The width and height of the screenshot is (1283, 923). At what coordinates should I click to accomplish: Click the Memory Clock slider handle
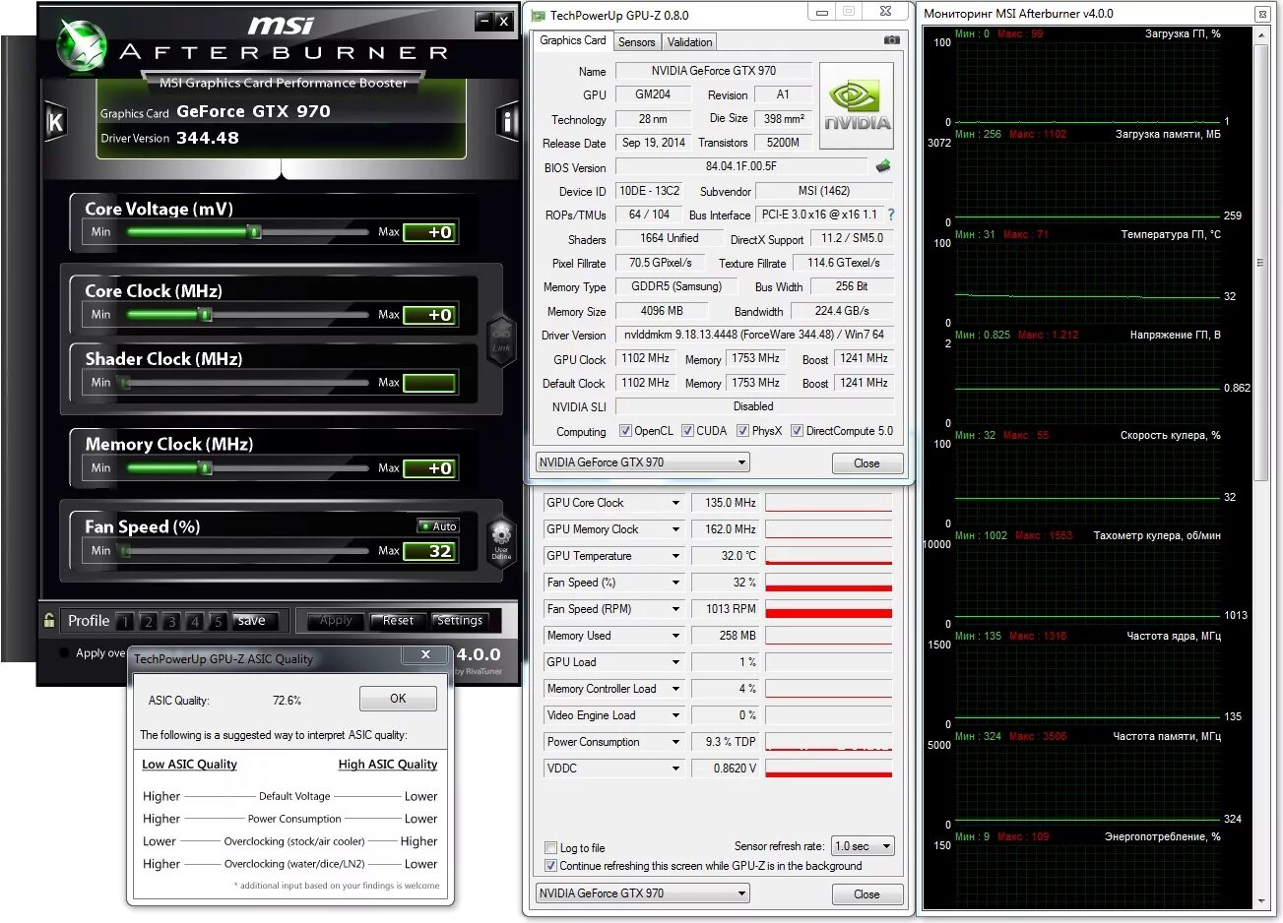click(205, 468)
